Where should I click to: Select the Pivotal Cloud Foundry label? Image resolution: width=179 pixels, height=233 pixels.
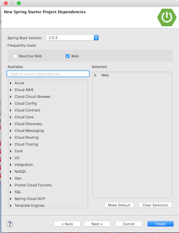point(33,185)
